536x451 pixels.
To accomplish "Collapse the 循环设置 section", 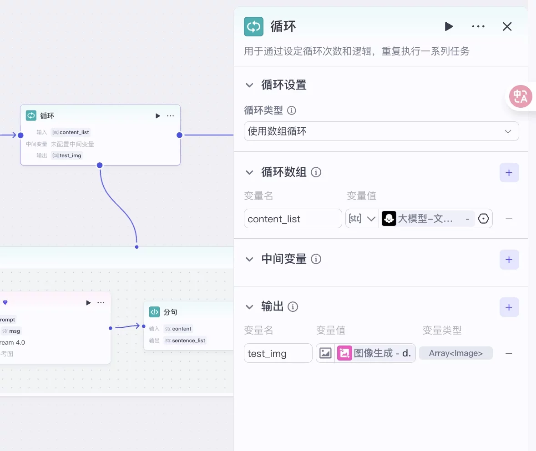I will [249, 85].
